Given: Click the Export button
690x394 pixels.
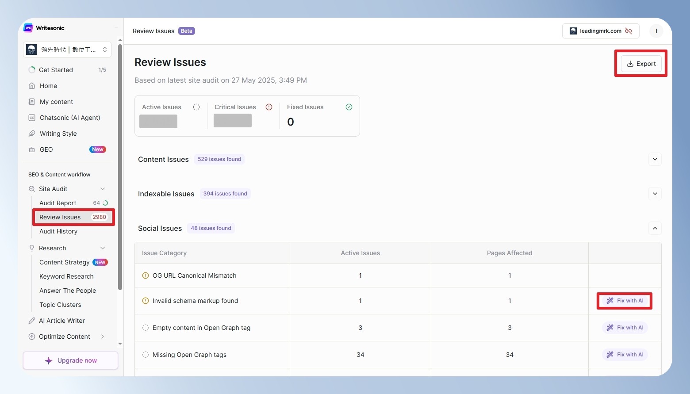Looking at the screenshot, I should click(641, 64).
